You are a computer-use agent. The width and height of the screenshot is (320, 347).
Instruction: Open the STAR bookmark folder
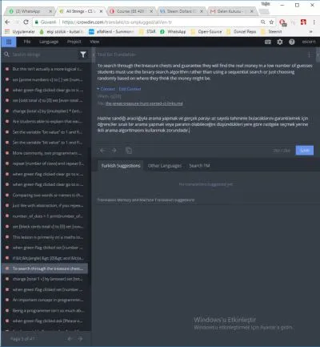[147, 31]
